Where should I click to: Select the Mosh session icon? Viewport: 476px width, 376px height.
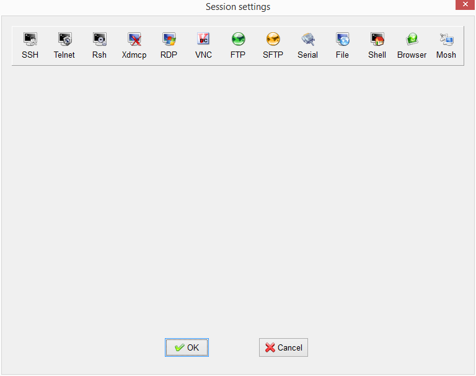(x=446, y=45)
